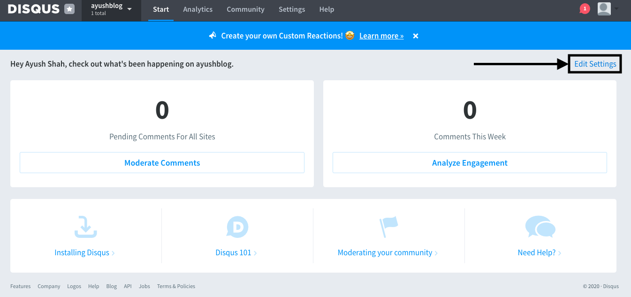Open the Features footer link
Viewport: 631px width, 297px height.
[x=21, y=286]
